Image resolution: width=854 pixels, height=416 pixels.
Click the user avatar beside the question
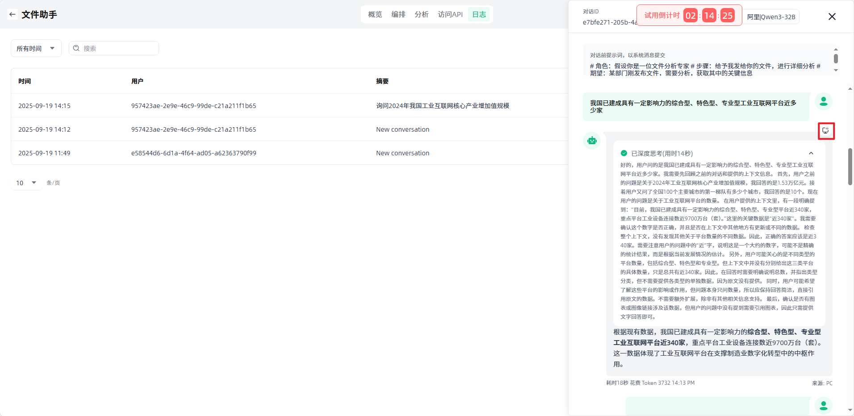tap(823, 102)
